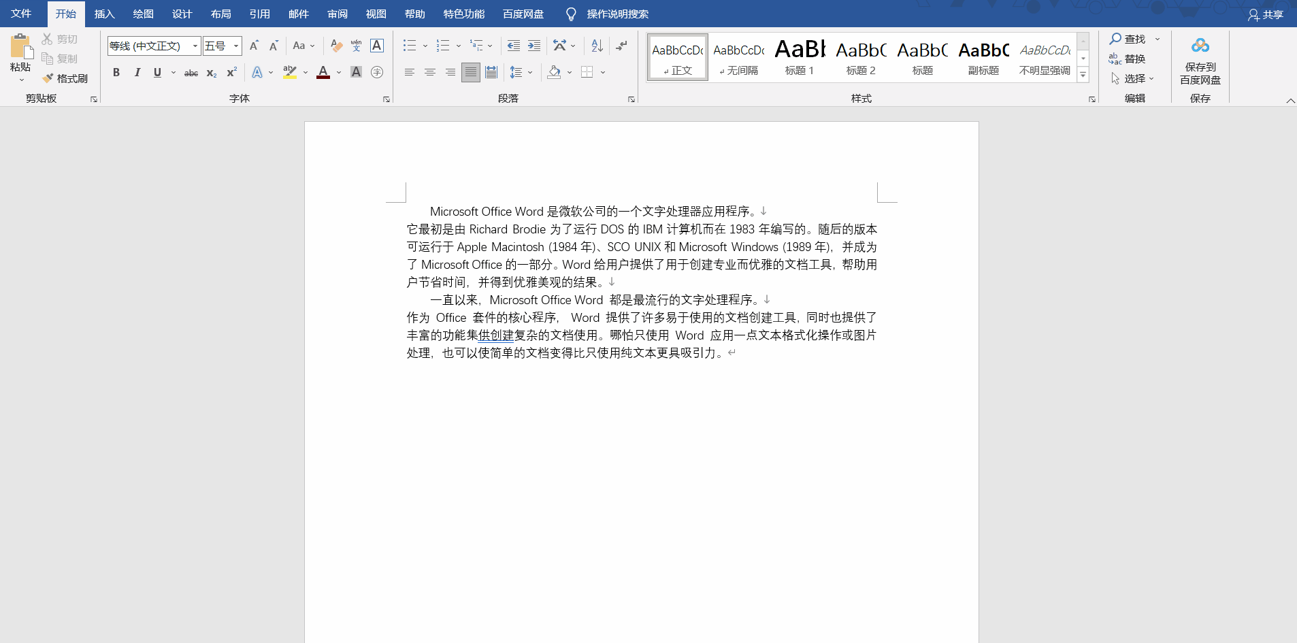The width and height of the screenshot is (1297, 643).
Task: Apply a character border with the boxed A icon
Action: coord(377,46)
